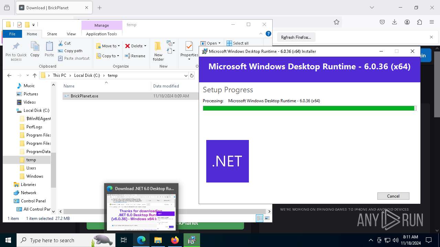Switch to Details view icon

pyautogui.click(x=260, y=218)
